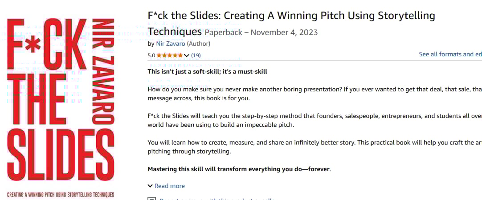Click the Paperback November 4, 2023 text
482x200 pixels.
(261, 32)
